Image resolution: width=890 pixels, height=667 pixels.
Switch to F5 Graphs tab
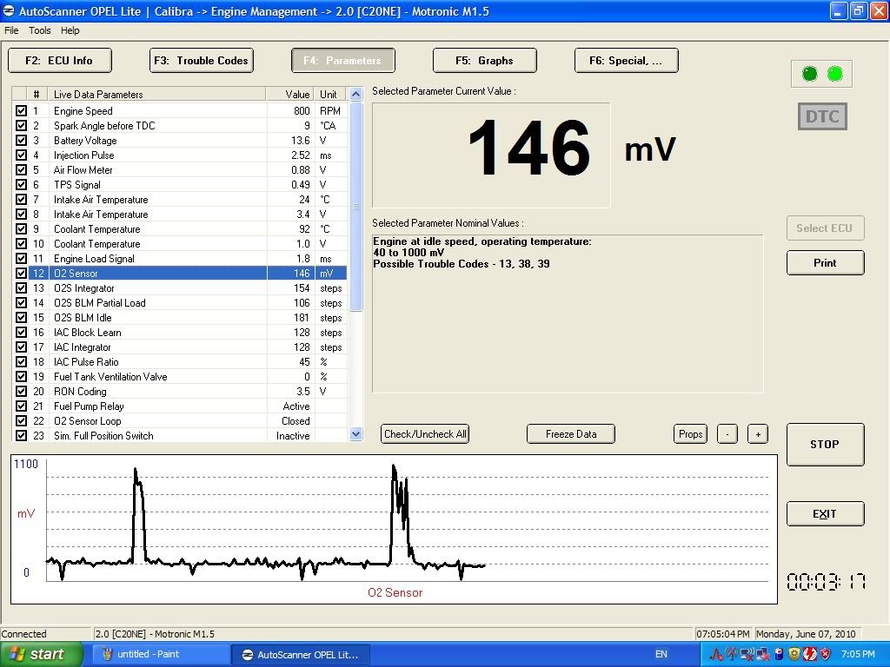click(x=484, y=61)
